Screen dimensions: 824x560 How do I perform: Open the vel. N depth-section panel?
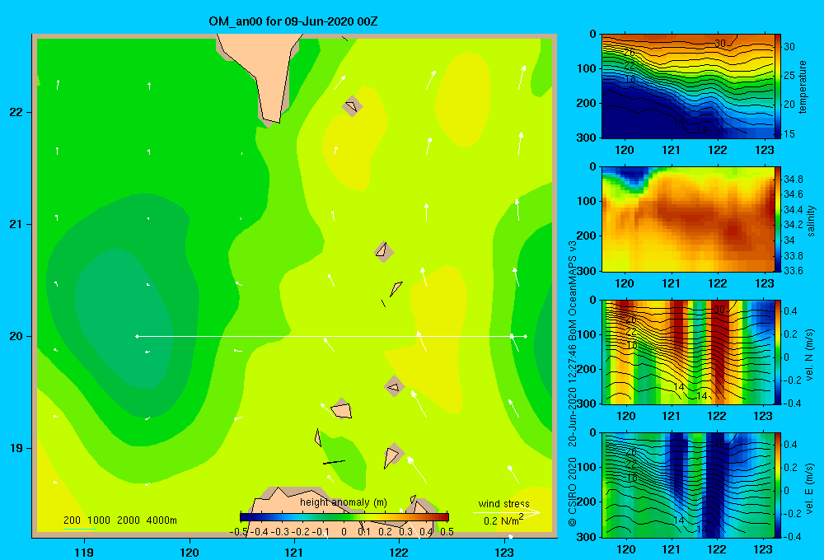688,352
